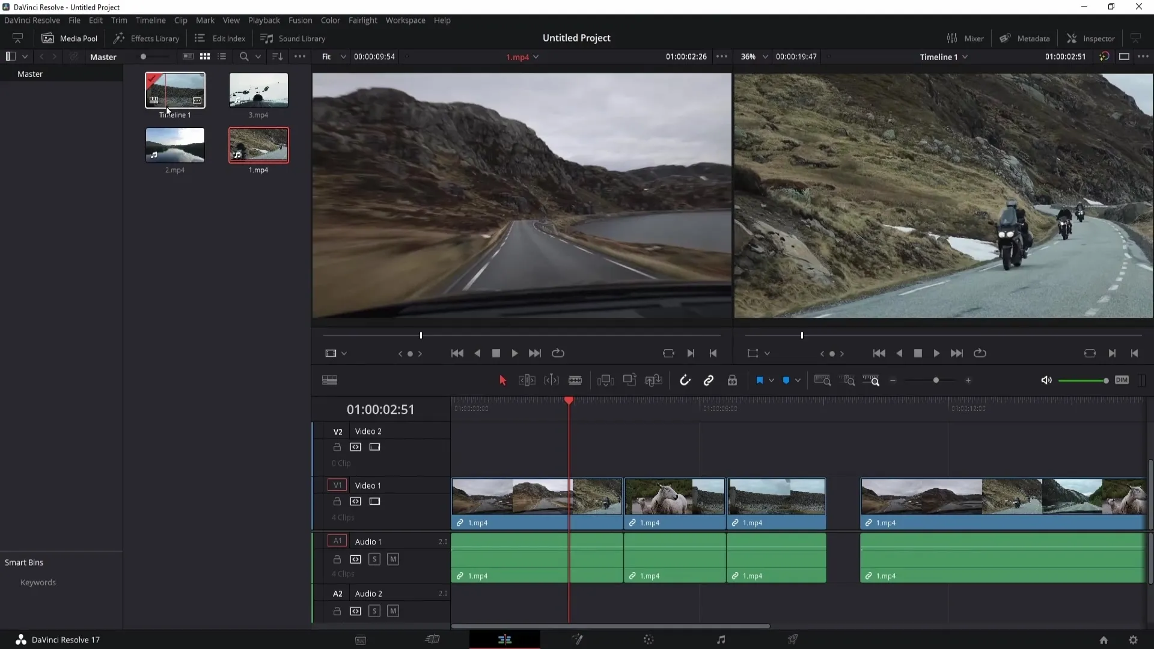Screen dimensions: 1154x649
Task: Click the Fusion menu item
Action: (301, 20)
